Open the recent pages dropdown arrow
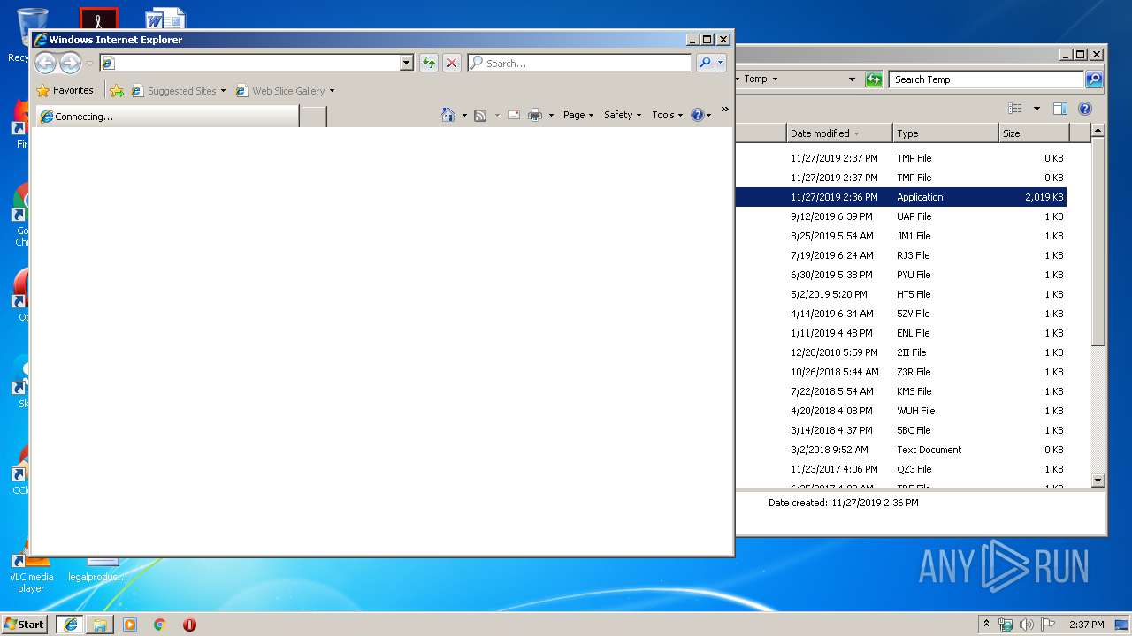1132x636 pixels. pos(89,64)
